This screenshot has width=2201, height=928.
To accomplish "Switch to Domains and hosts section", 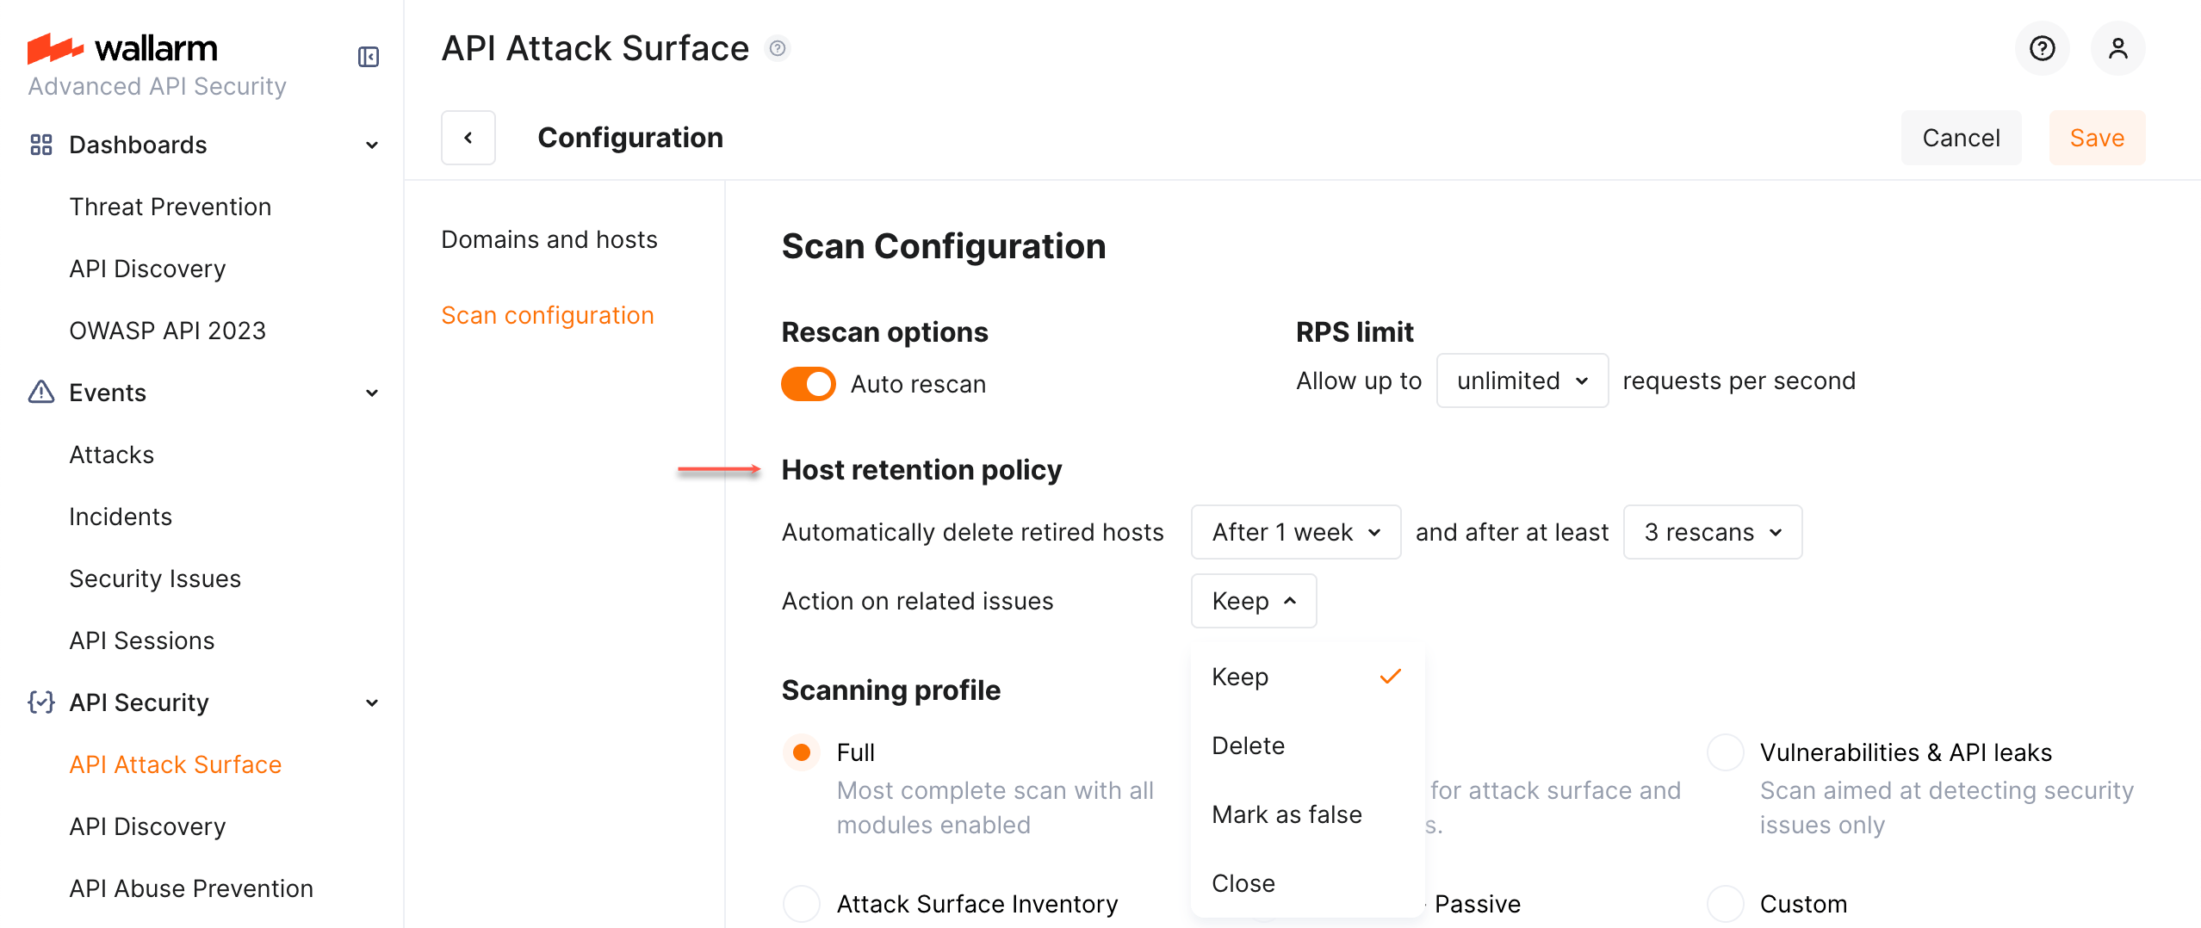I will pyautogui.click(x=549, y=239).
